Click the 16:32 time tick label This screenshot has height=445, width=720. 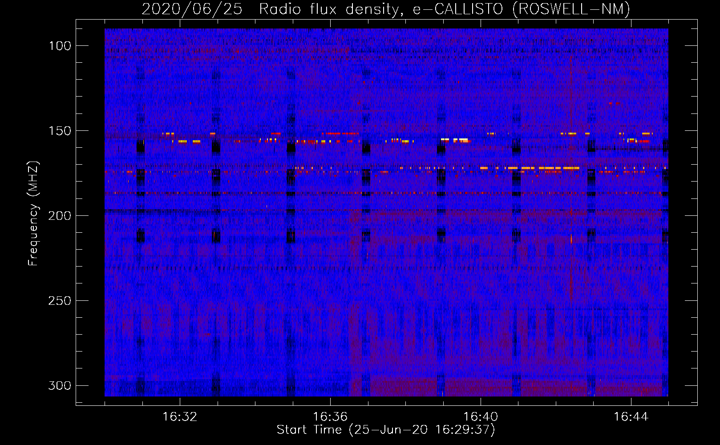(180, 417)
